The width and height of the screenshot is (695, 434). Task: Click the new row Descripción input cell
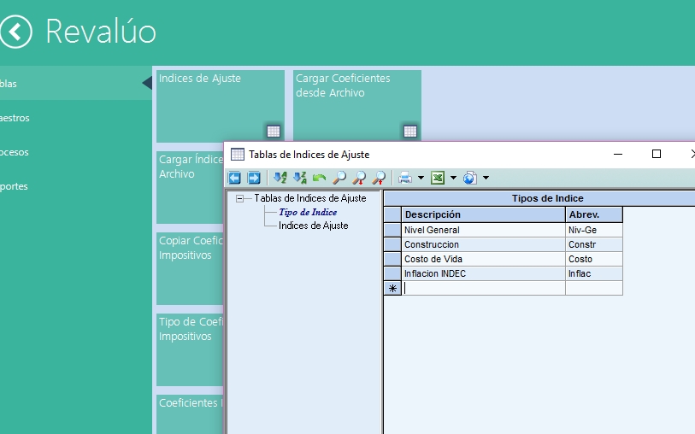(x=483, y=288)
